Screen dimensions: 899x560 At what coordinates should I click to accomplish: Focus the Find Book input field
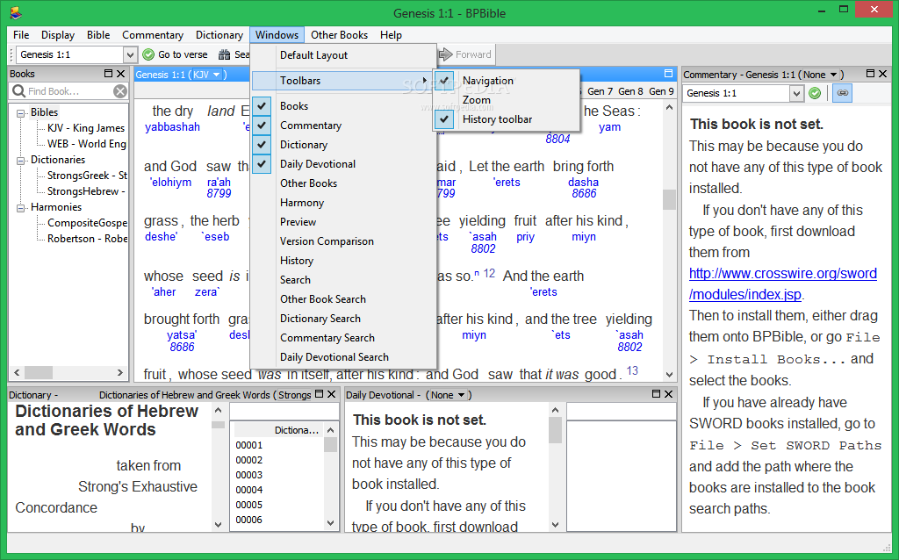pyautogui.click(x=68, y=91)
